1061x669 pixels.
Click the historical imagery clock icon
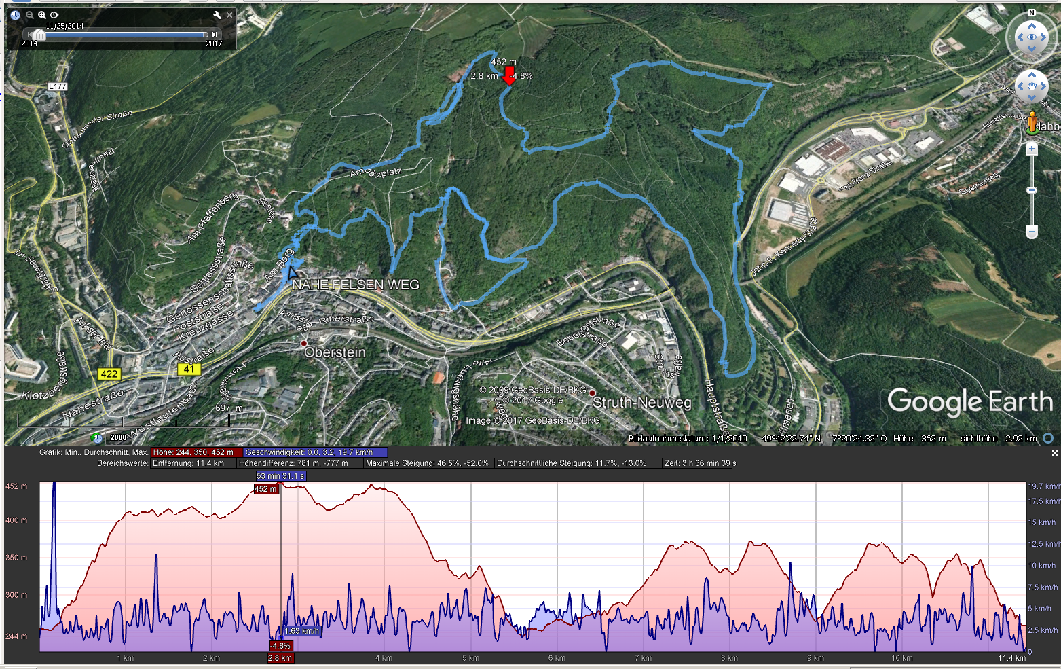click(x=16, y=14)
